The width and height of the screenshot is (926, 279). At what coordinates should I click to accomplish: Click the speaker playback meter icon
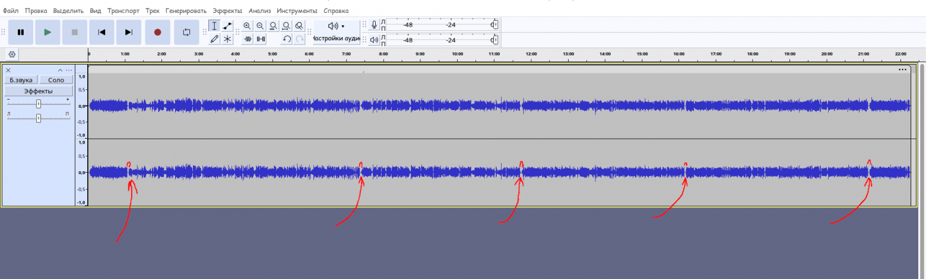(x=374, y=40)
